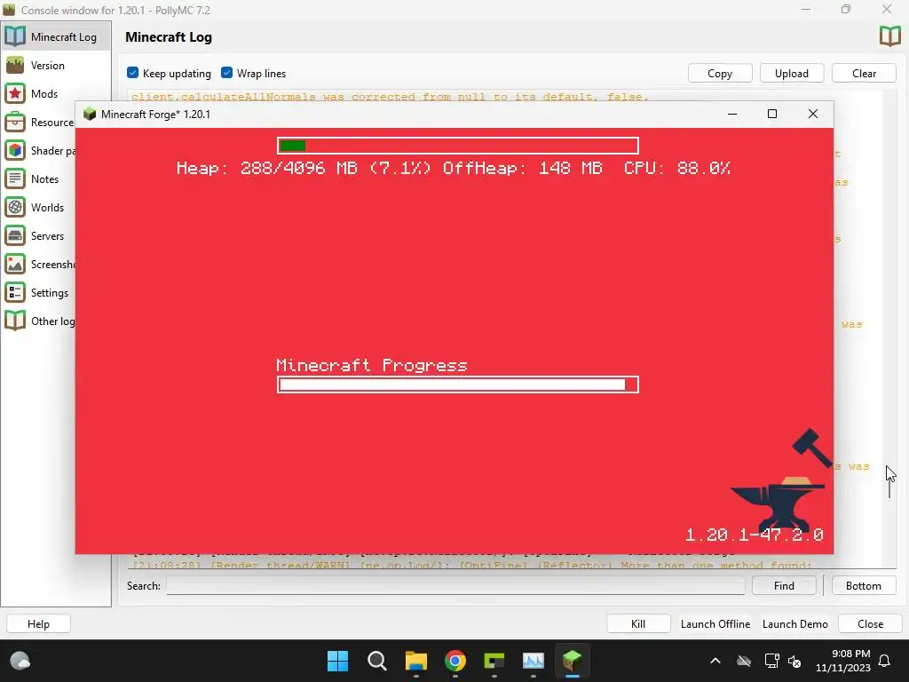Click the Minecraft block taskbar icon
The height and width of the screenshot is (682, 909).
point(573,661)
